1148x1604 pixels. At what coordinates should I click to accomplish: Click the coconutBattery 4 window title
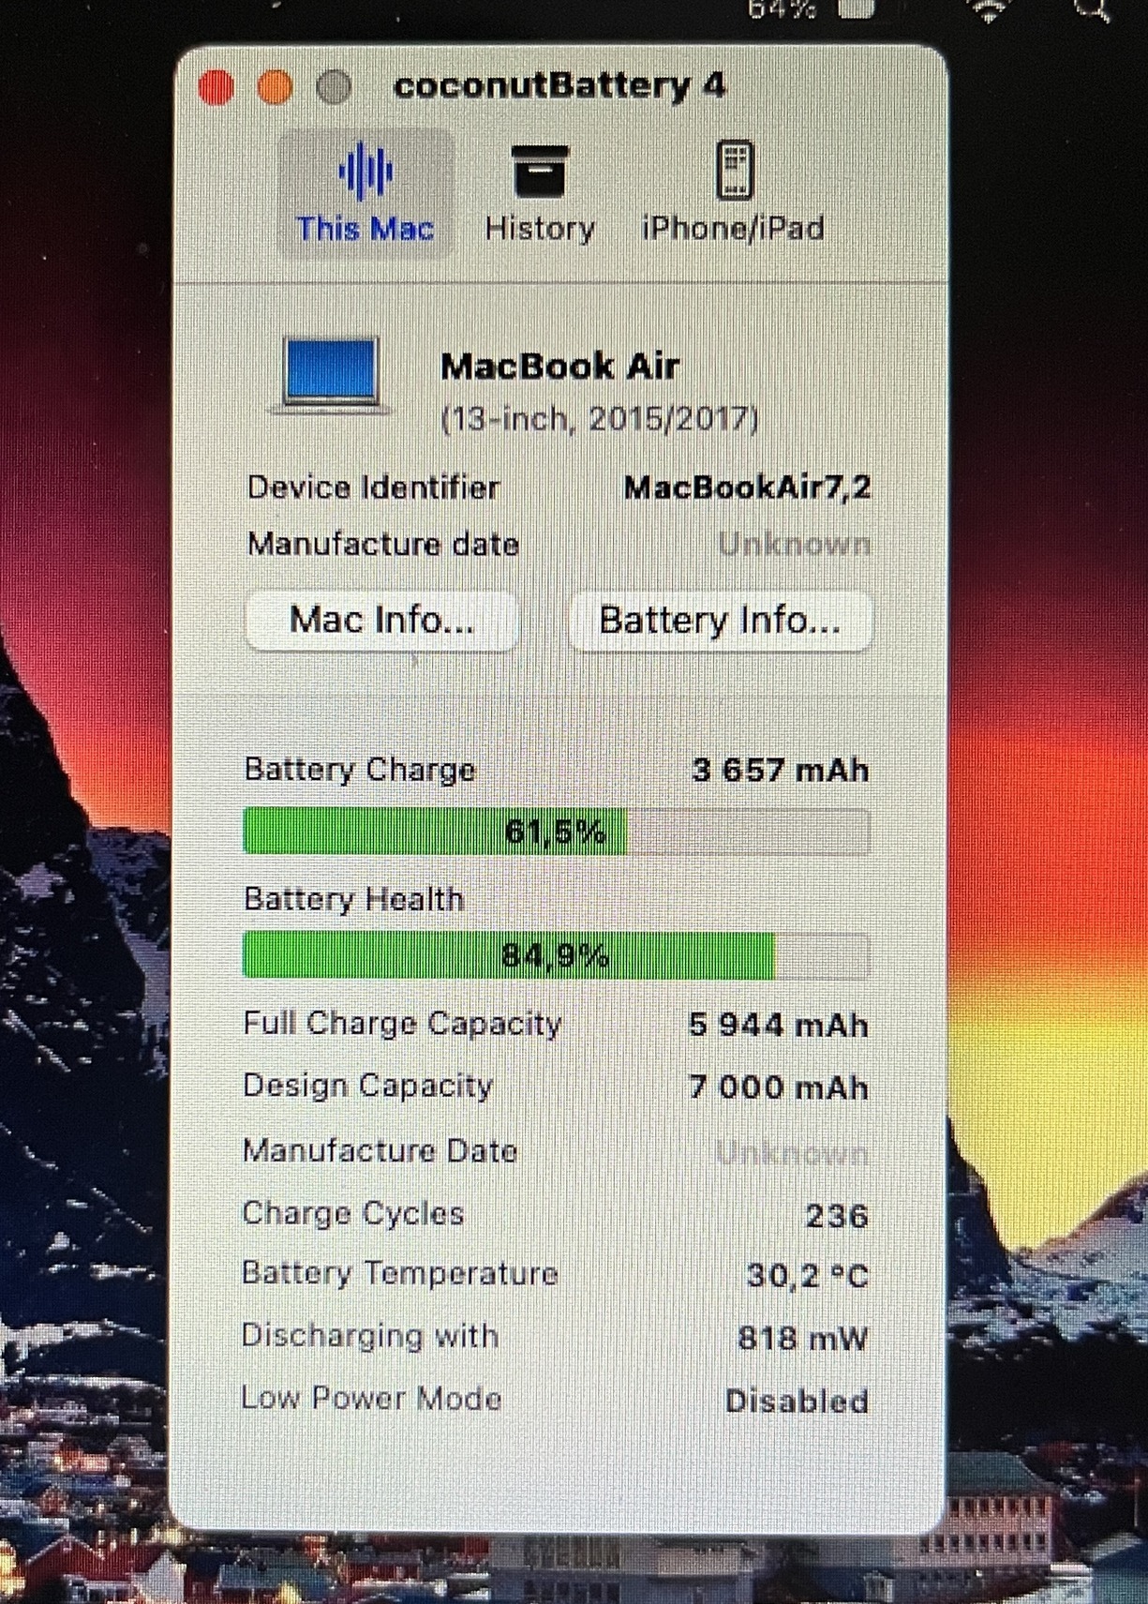(559, 86)
